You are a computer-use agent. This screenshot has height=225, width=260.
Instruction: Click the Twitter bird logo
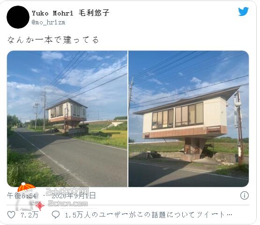point(243,11)
